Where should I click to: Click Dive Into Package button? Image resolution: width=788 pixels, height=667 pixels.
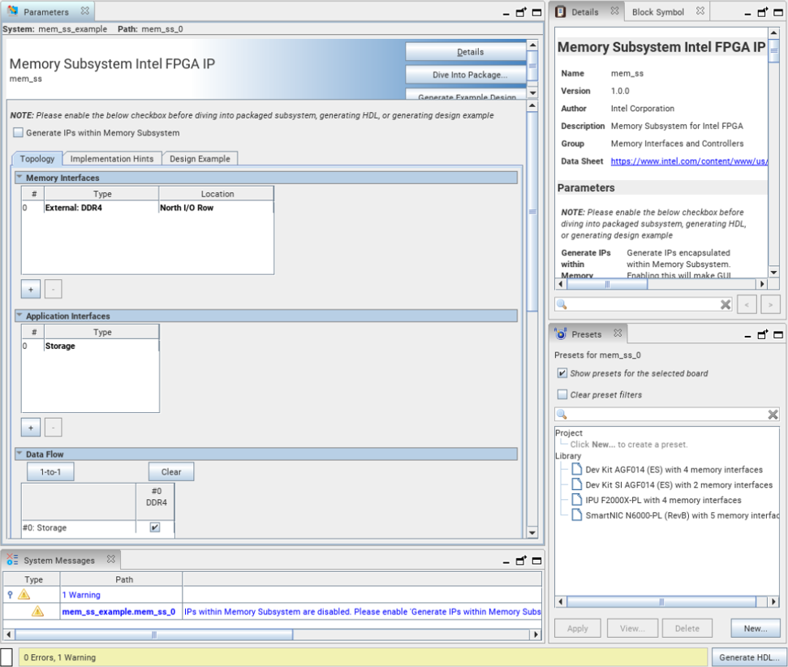point(466,75)
